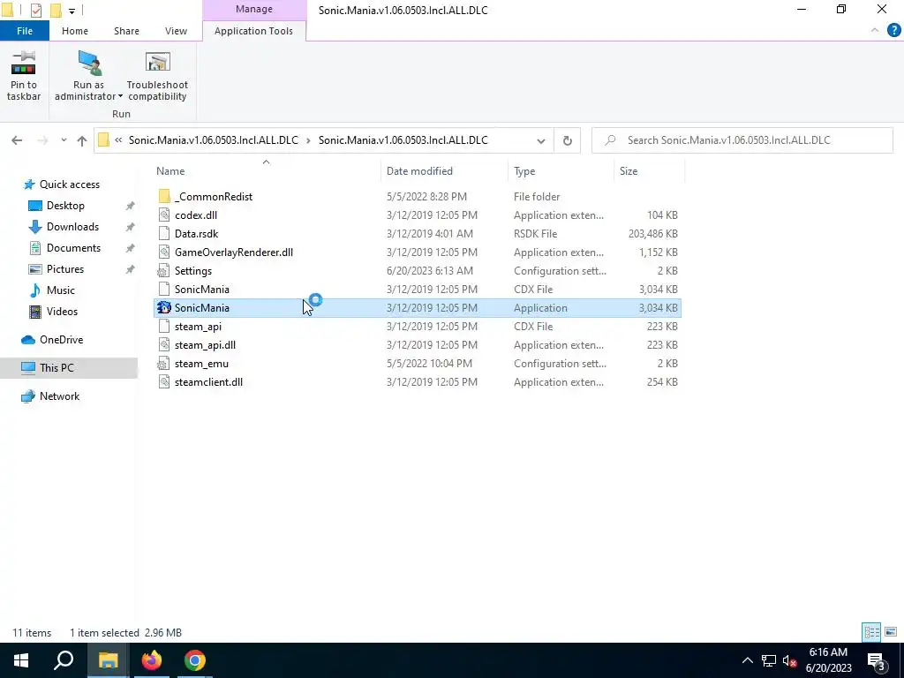The image size is (904, 678).
Task: Open Videos in the navigation pane
Action: 62,312
